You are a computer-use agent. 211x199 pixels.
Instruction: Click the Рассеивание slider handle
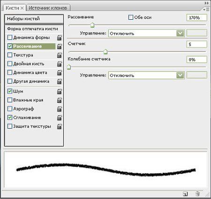(92, 25)
